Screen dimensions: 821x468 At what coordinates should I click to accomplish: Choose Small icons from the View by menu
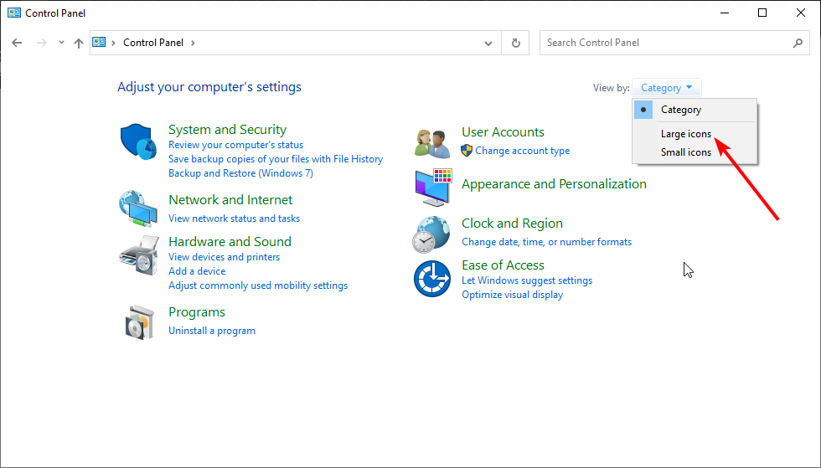(685, 152)
